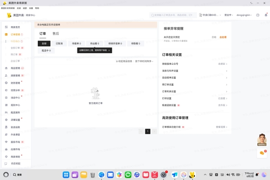Select 全部订单 submenu item

pos(15,48)
